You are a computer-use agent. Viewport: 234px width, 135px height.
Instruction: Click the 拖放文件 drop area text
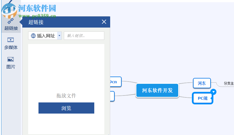[x=66, y=96]
